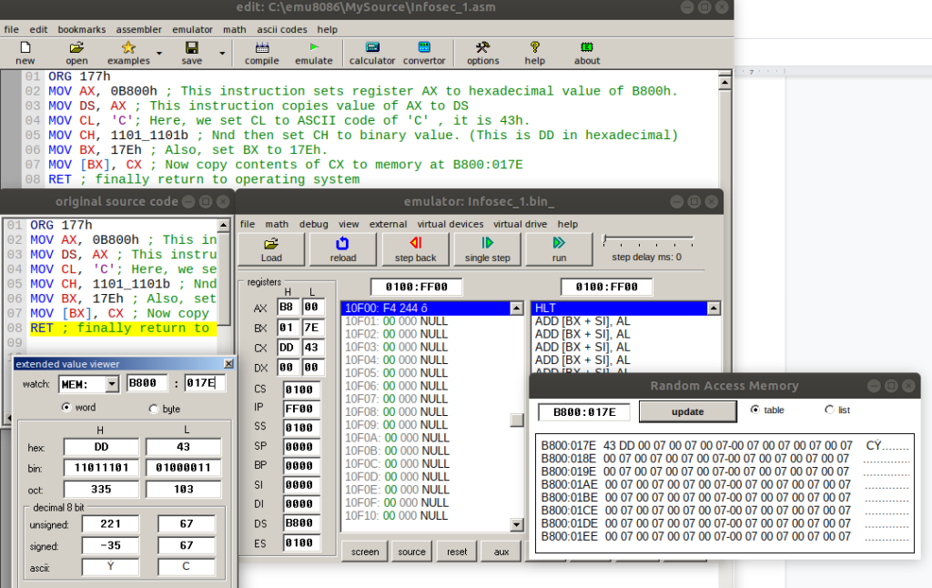Click the B800:017E memory address field
Viewport: 932px width, 588px height.
[x=583, y=412]
